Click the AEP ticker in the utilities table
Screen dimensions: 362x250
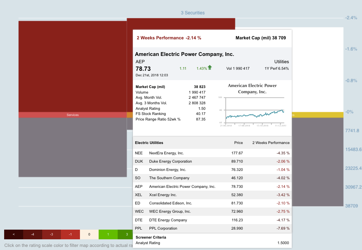139,186
